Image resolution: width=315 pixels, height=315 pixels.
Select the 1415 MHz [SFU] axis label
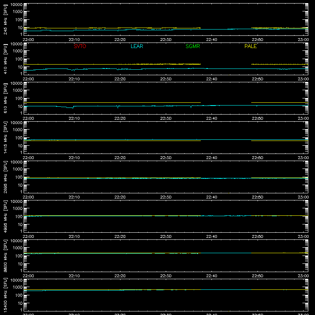(5, 137)
